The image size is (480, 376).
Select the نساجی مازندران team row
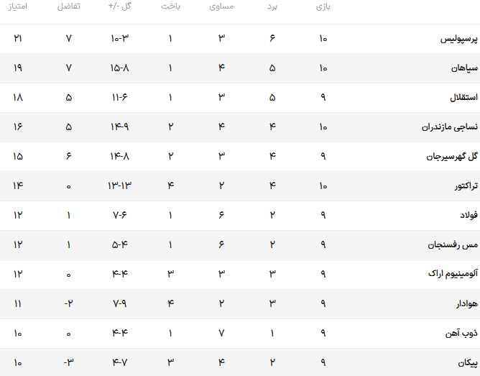(x=240, y=127)
